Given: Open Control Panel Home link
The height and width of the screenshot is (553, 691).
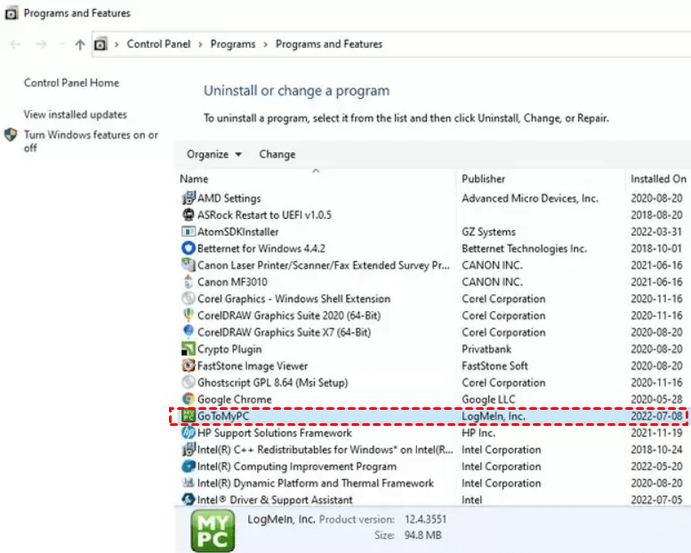Looking at the screenshot, I should (71, 83).
